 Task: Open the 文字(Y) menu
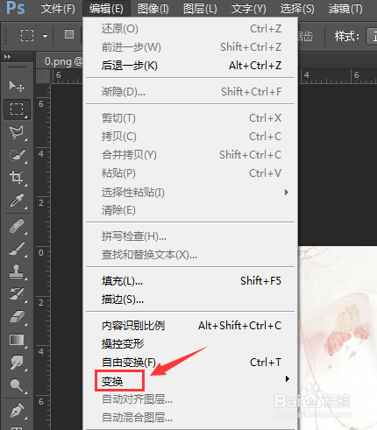coord(249,9)
